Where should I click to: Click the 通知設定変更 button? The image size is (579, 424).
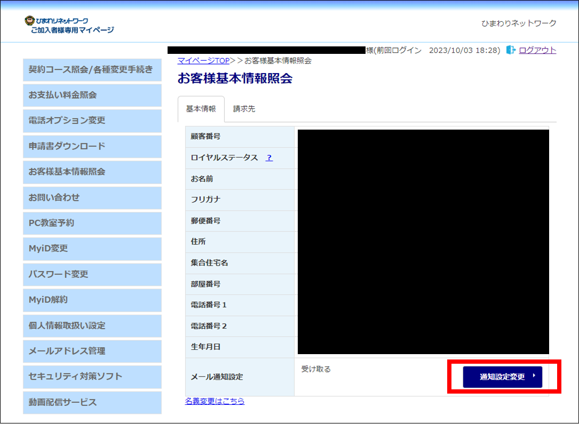pyautogui.click(x=503, y=377)
